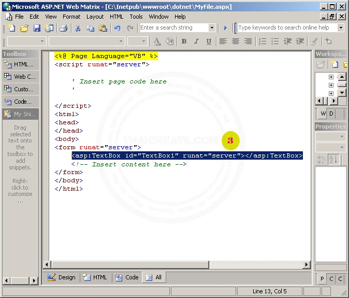Image resolution: width=349 pixels, height=298 pixels.
Task: Click the last icon in the format toolbar
Action: pos(328,41)
